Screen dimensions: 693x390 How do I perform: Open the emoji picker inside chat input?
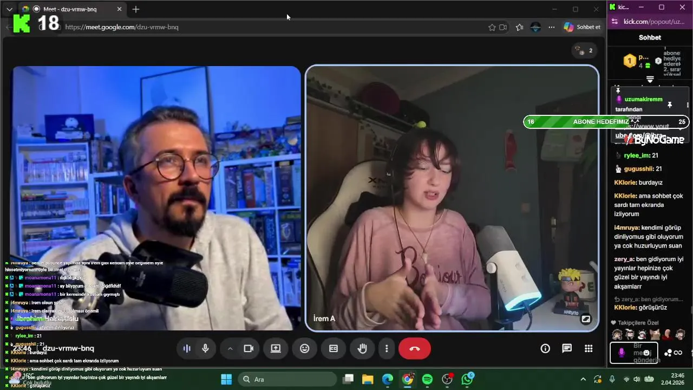(646, 353)
